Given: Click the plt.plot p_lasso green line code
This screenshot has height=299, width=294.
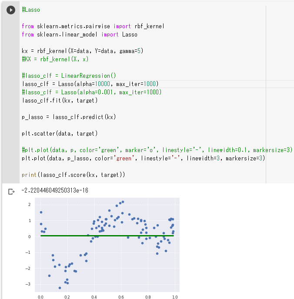Looking at the screenshot, I should (x=143, y=158).
